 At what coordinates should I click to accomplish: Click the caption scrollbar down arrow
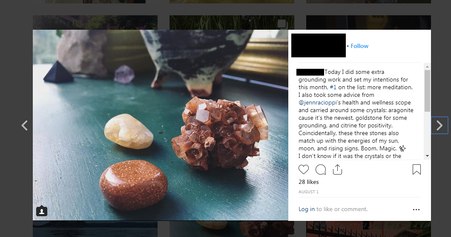coord(427,156)
